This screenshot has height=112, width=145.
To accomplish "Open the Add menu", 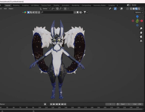I will coord(5,9).
